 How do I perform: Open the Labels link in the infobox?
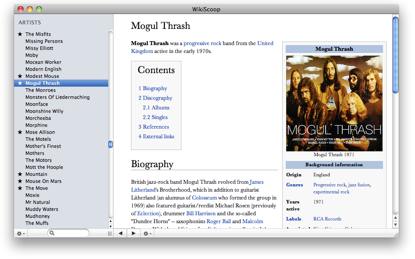pyautogui.click(x=294, y=219)
